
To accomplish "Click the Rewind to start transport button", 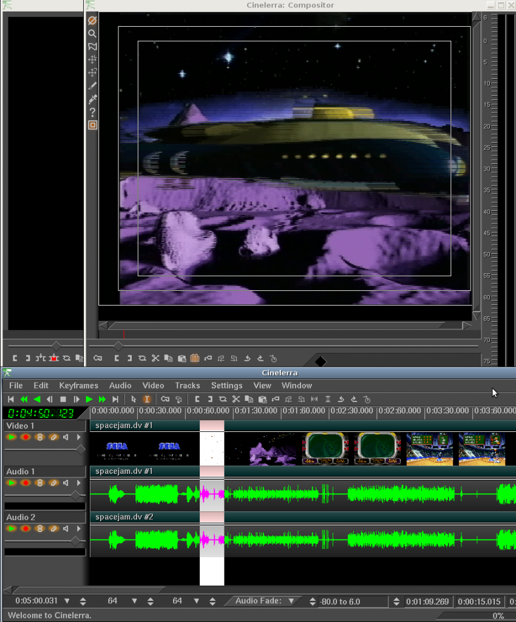I will point(10,399).
